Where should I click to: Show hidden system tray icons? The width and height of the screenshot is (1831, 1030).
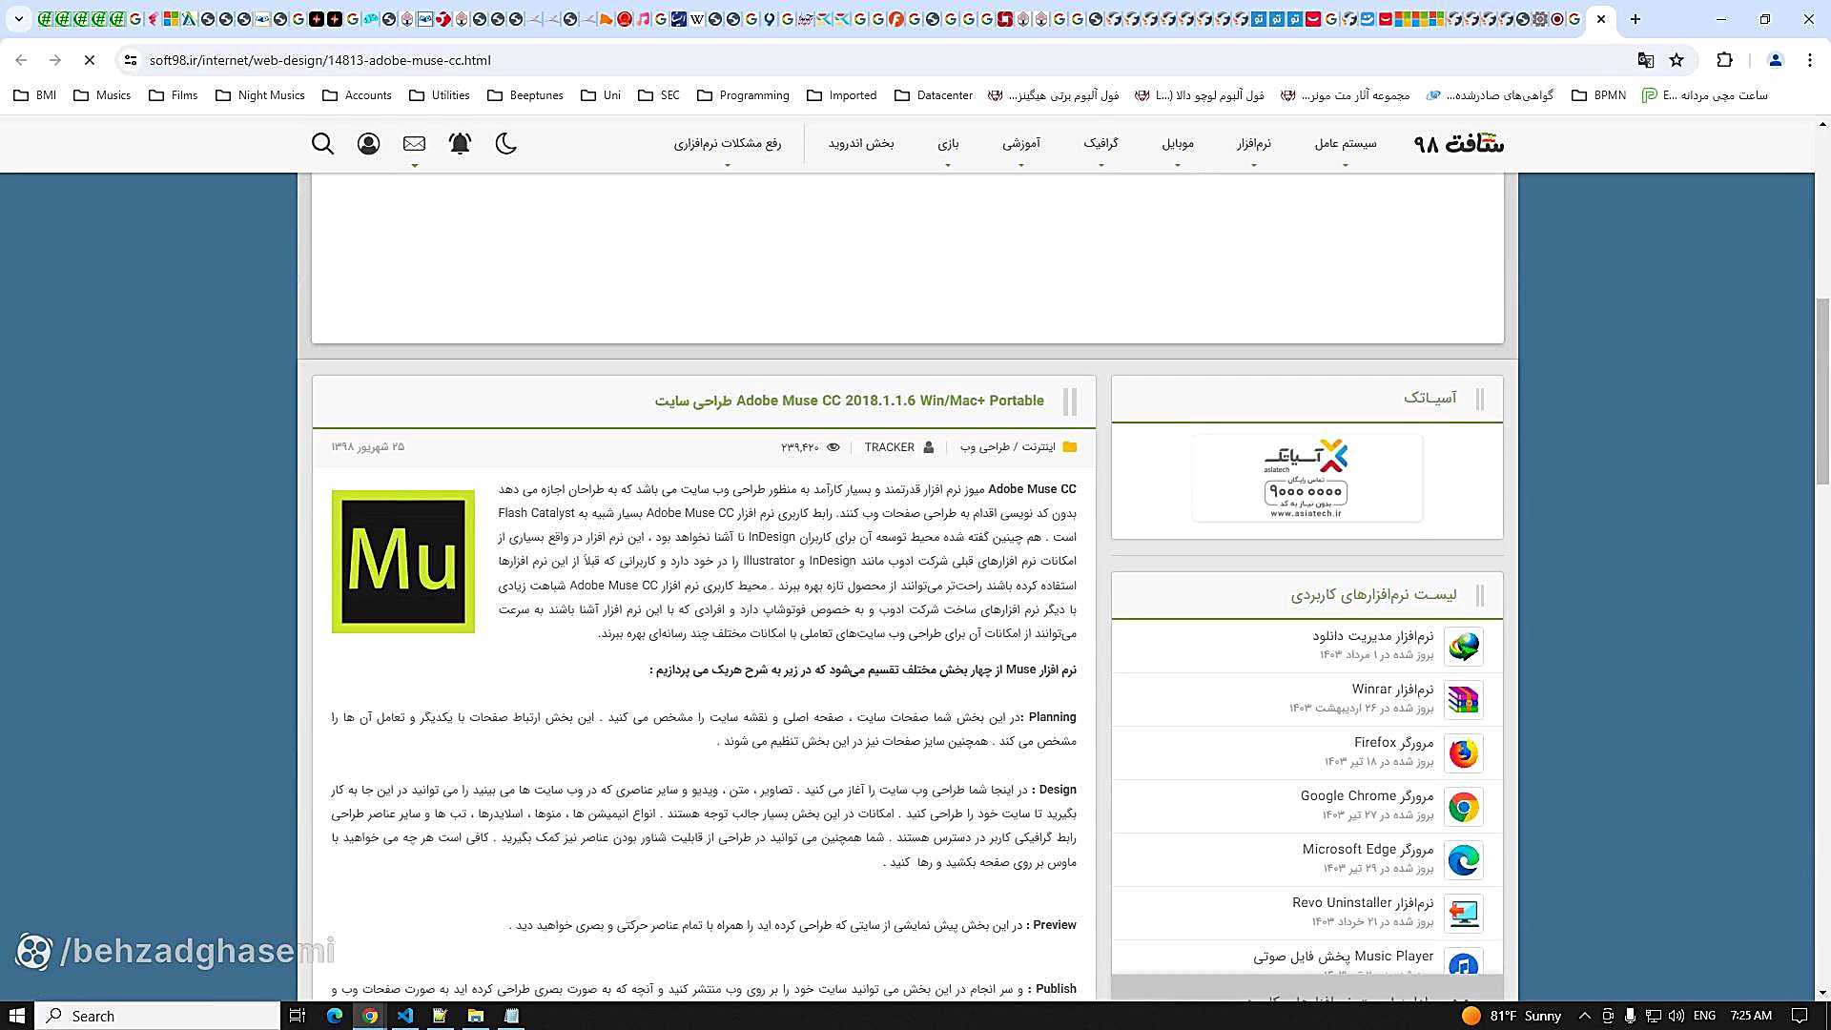pyautogui.click(x=1584, y=1016)
